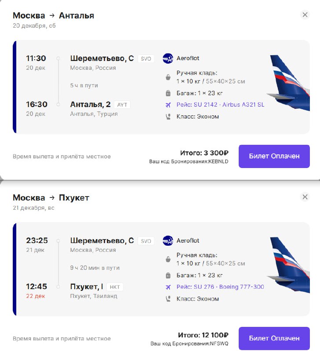The height and width of the screenshot is (351, 320).
Task: Click hand luggage bag icon on Antalya flight
Action: tap(168, 78)
